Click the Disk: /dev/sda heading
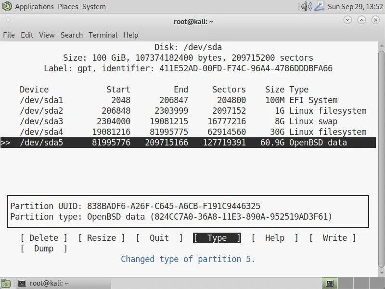Screen dimensions: 385x289 click(x=188, y=47)
